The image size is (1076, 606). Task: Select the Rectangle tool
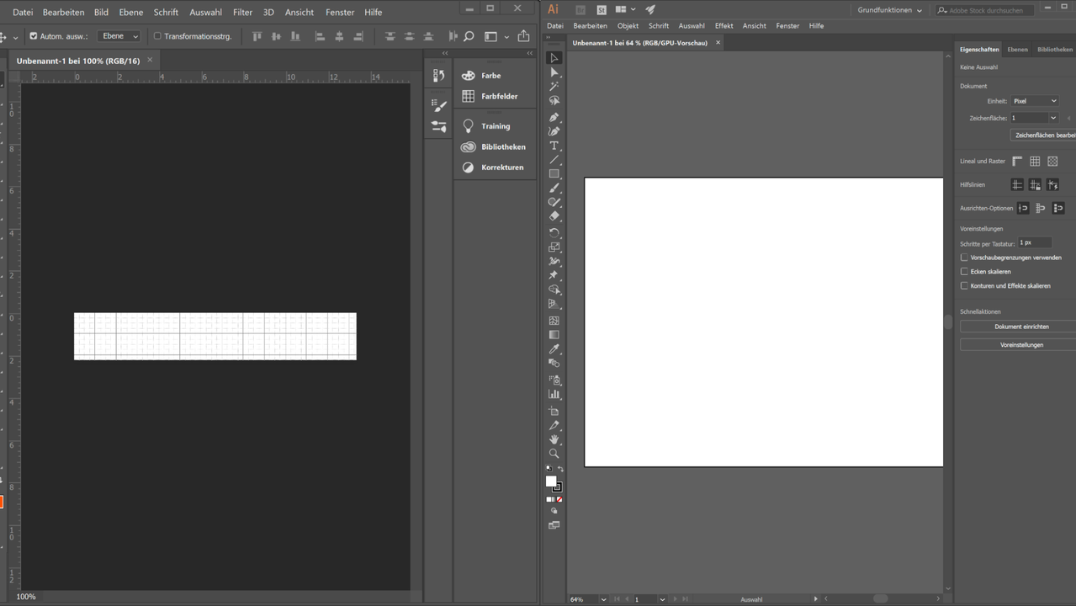click(x=554, y=173)
